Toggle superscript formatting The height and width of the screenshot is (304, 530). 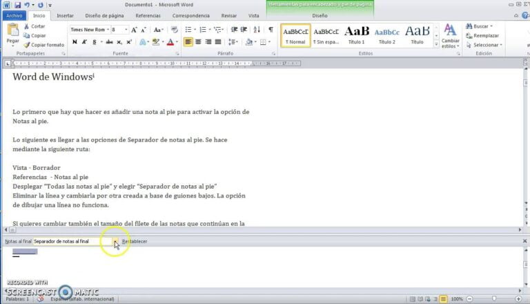click(129, 42)
